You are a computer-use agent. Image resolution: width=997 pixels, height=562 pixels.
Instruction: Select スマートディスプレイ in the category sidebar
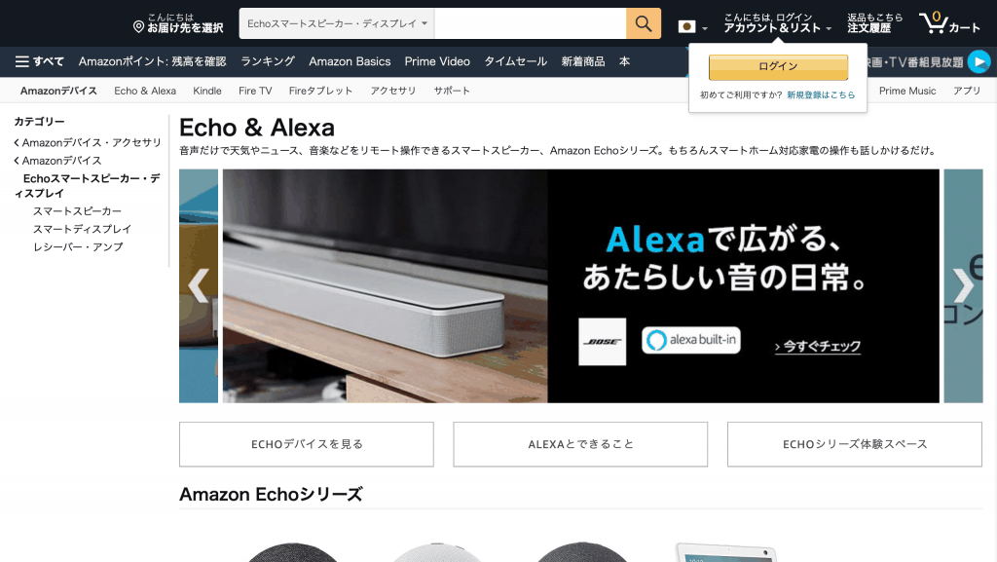coord(82,229)
